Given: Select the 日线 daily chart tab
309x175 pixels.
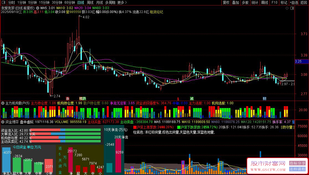Looking at the screenshot, I should tap(81, 2).
